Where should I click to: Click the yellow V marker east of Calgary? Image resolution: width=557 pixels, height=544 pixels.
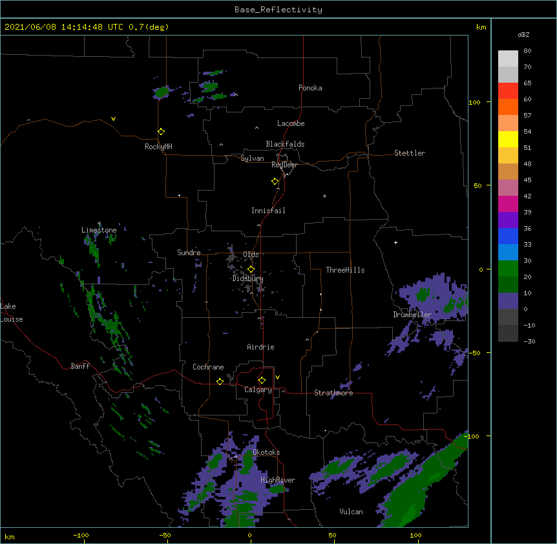pyautogui.click(x=277, y=377)
